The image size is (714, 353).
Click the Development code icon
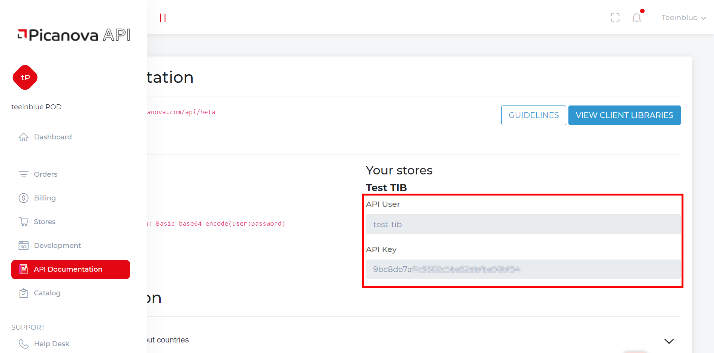[23, 246]
